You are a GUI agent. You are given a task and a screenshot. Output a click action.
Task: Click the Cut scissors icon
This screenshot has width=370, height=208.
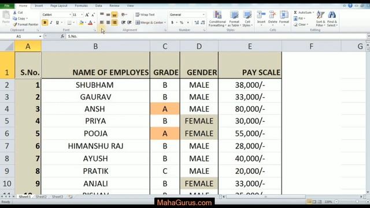point(15,13)
